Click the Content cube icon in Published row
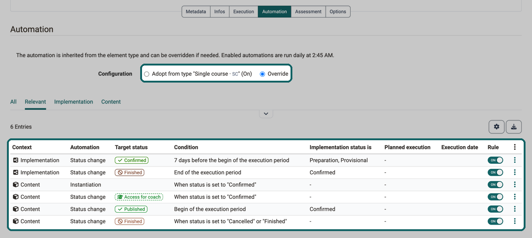This screenshot has width=532, height=238. coord(15,209)
